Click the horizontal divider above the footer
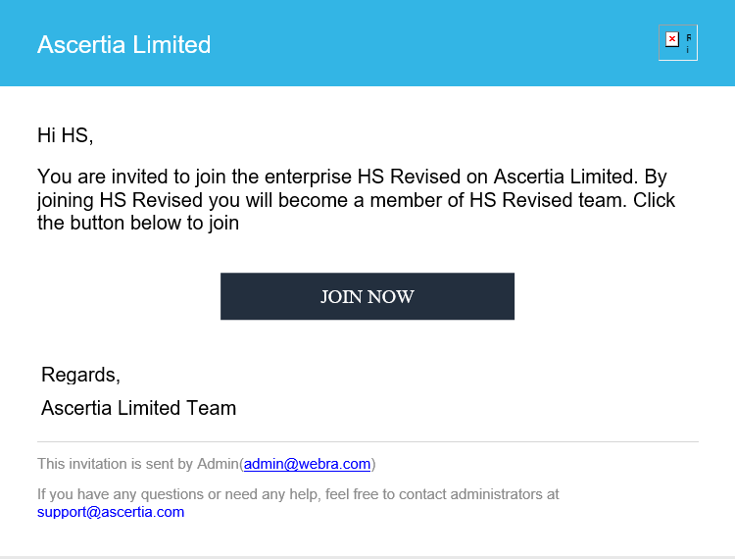Viewport: 735px width, 559px height. click(367, 441)
